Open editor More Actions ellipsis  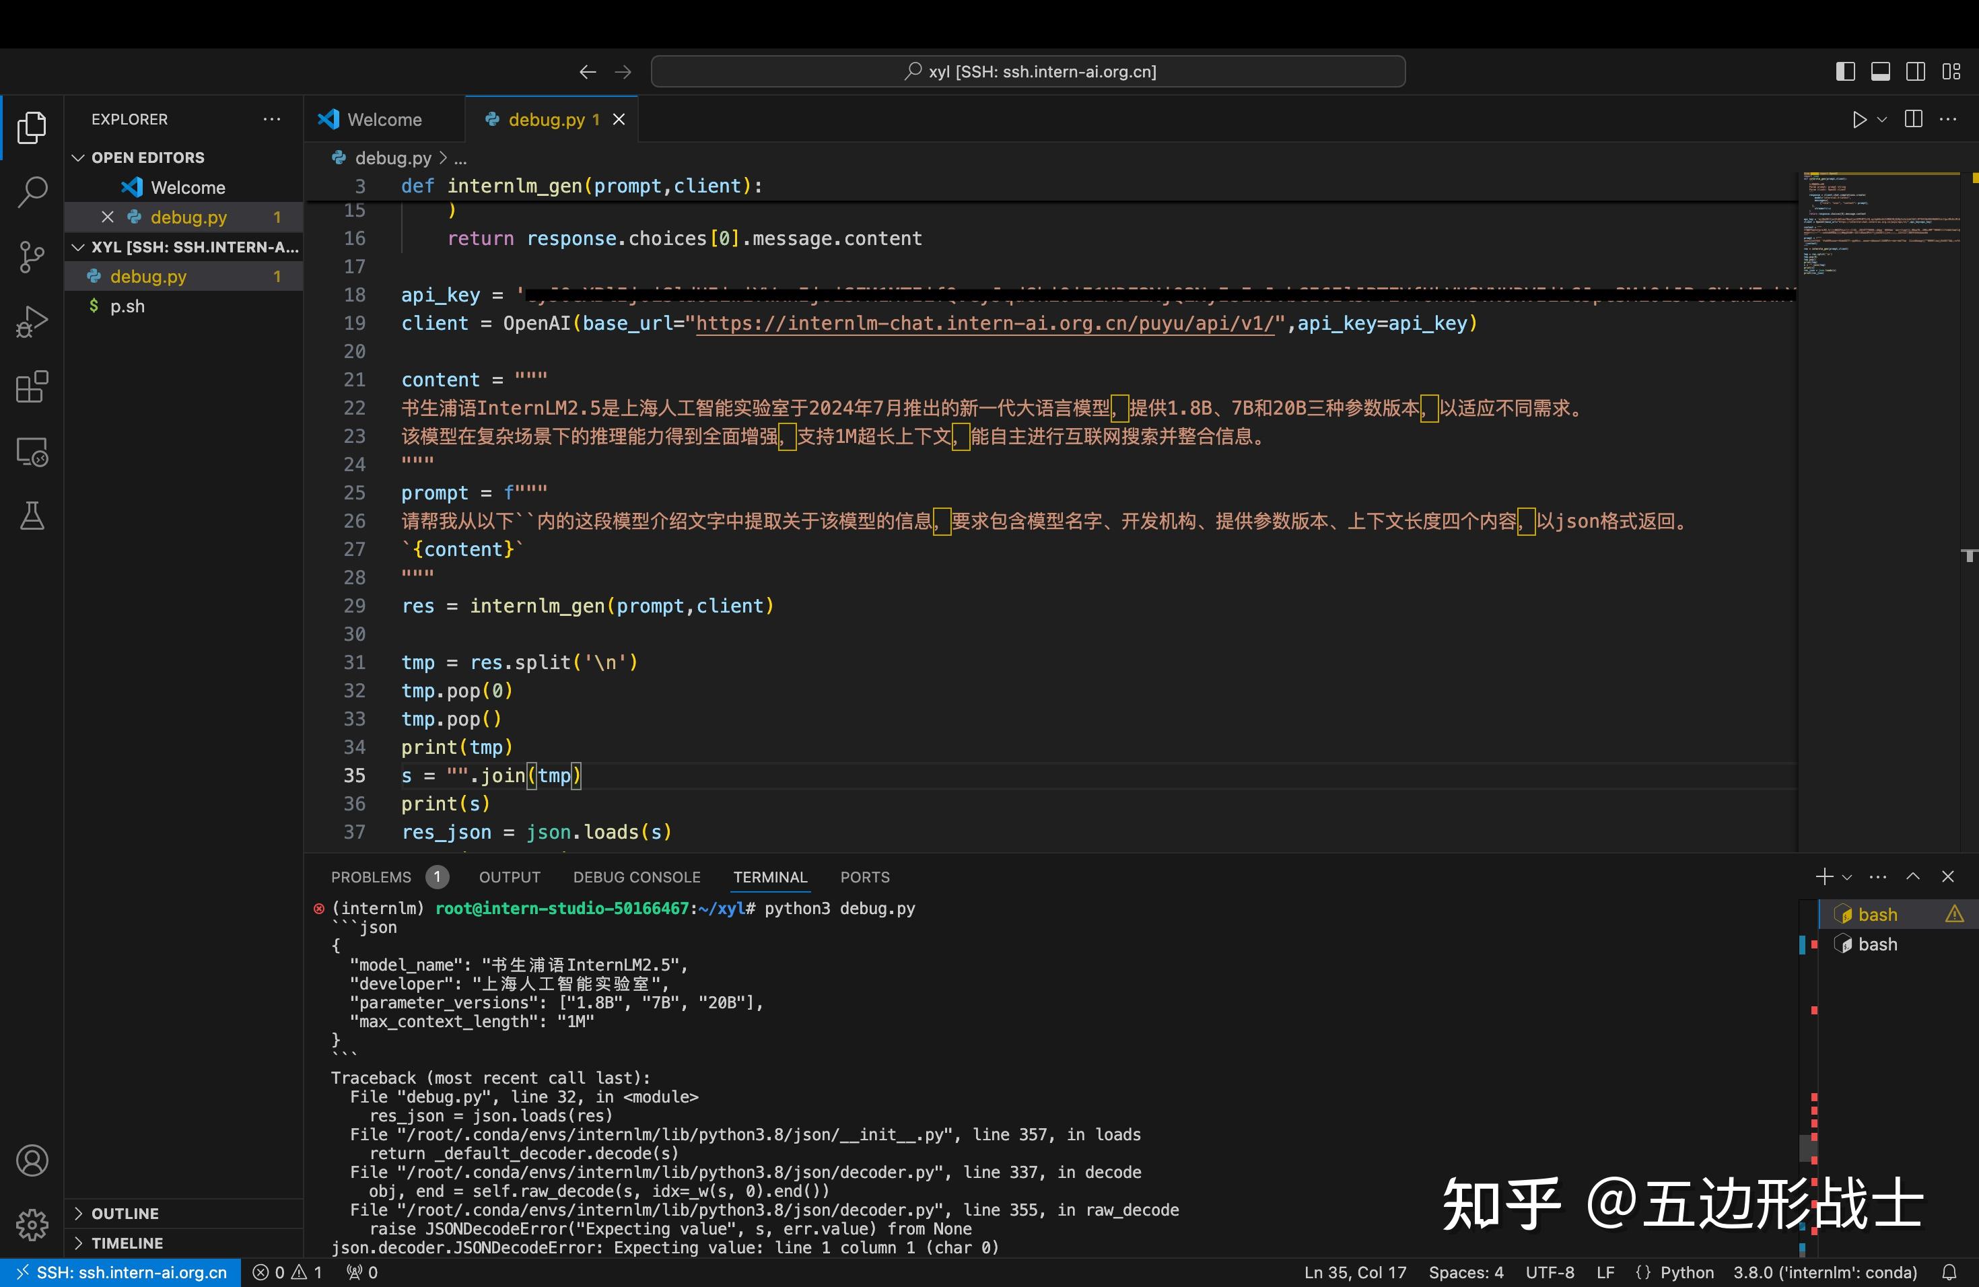pyautogui.click(x=1948, y=119)
